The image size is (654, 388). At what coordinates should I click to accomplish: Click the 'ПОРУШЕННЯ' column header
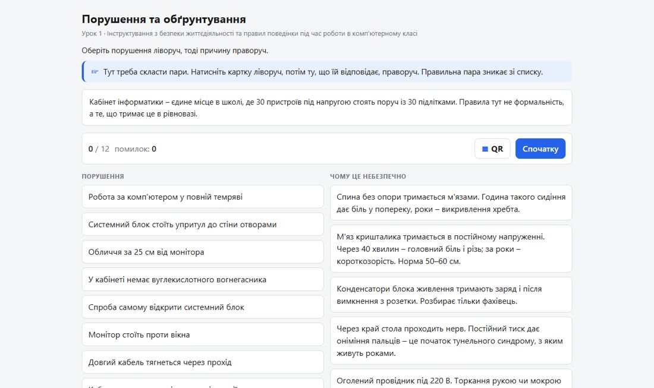(103, 176)
